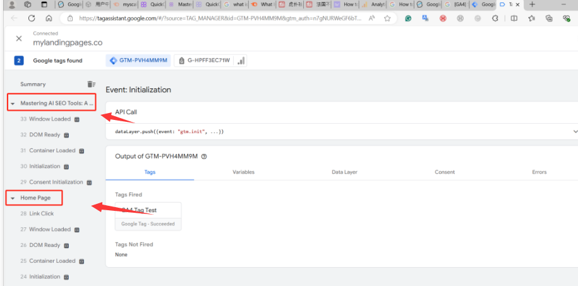
Task: Open the browser split screen icon
Action: pos(514,18)
